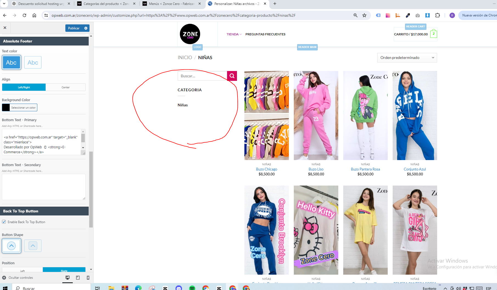The width and height of the screenshot is (497, 290).
Task: Click the HEADER MAIN edit label
Action: pos(307,47)
